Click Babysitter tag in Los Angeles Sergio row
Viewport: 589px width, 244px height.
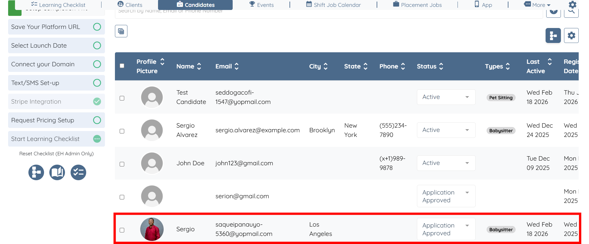501,230
